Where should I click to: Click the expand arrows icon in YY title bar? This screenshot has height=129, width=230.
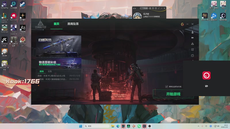click(x=159, y=8)
